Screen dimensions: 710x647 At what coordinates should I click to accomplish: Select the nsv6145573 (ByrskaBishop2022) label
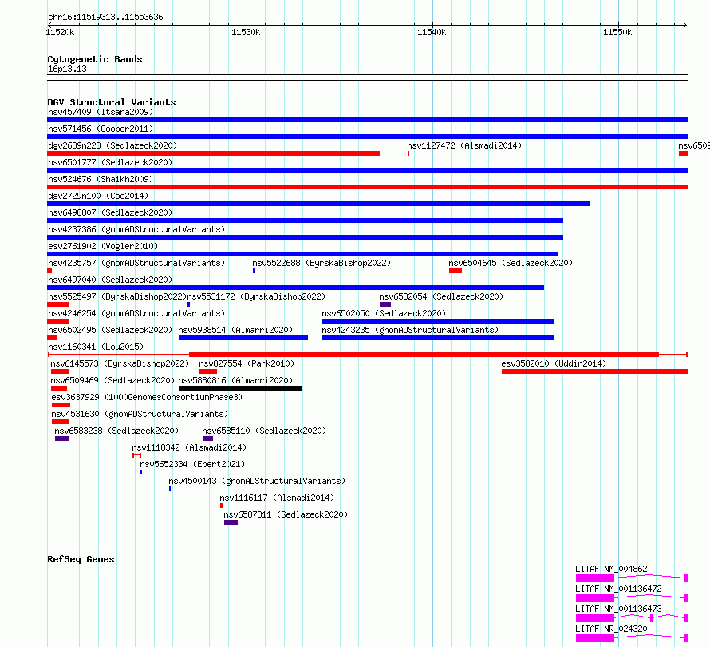[120, 363]
